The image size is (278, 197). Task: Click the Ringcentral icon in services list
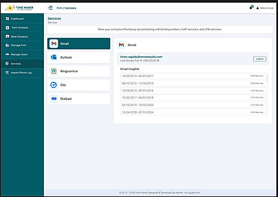[54, 71]
